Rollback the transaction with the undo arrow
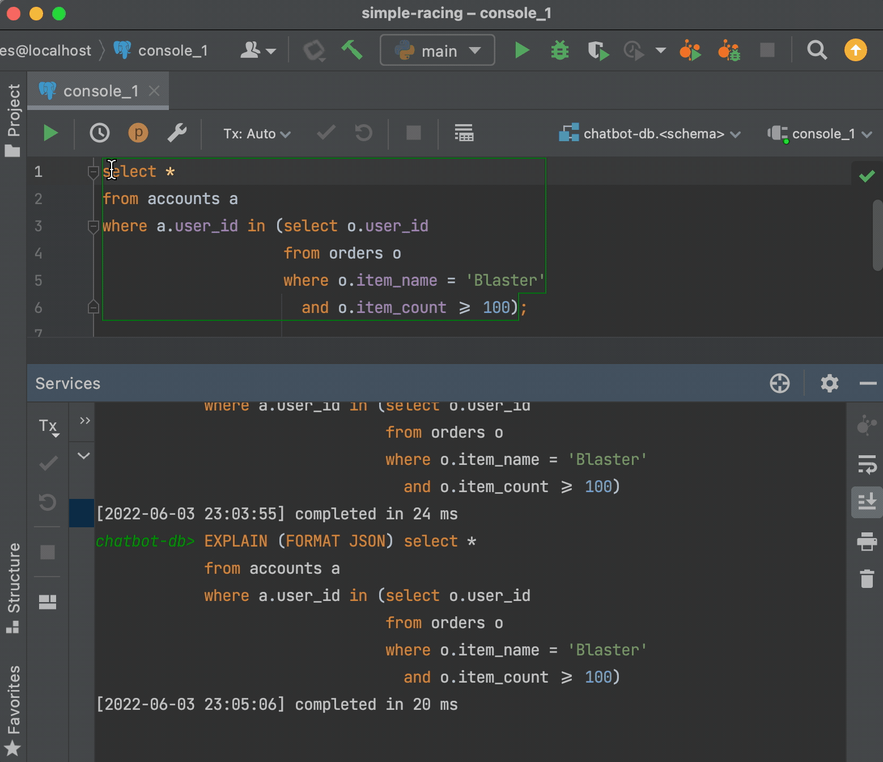 coord(363,133)
